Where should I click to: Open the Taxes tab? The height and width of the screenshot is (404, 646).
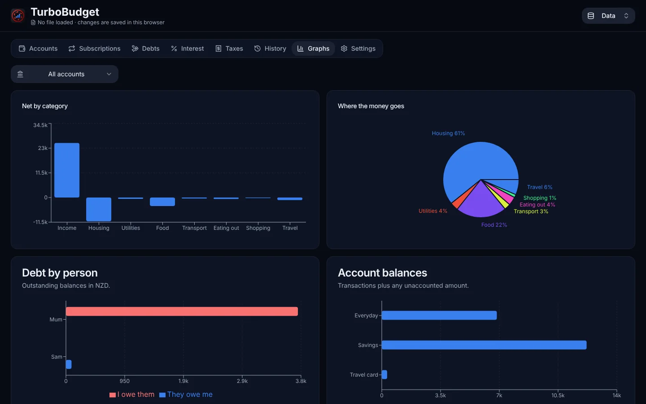point(229,48)
